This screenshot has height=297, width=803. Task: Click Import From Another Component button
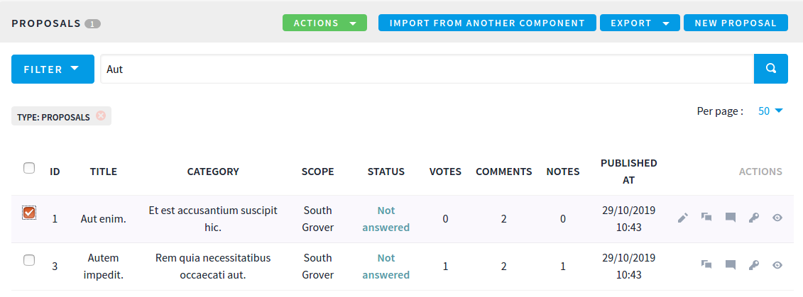(x=487, y=23)
